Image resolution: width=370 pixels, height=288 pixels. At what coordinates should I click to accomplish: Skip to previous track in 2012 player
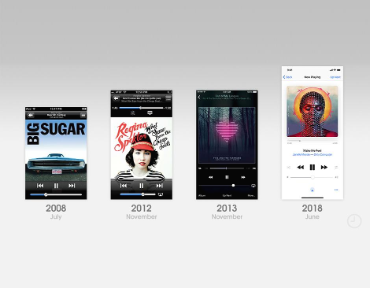click(124, 186)
